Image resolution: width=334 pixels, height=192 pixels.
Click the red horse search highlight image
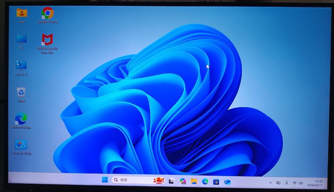click(x=159, y=181)
